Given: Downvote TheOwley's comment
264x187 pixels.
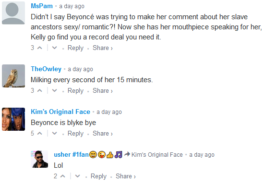Looking at the screenshot, I should coord(54,91).
